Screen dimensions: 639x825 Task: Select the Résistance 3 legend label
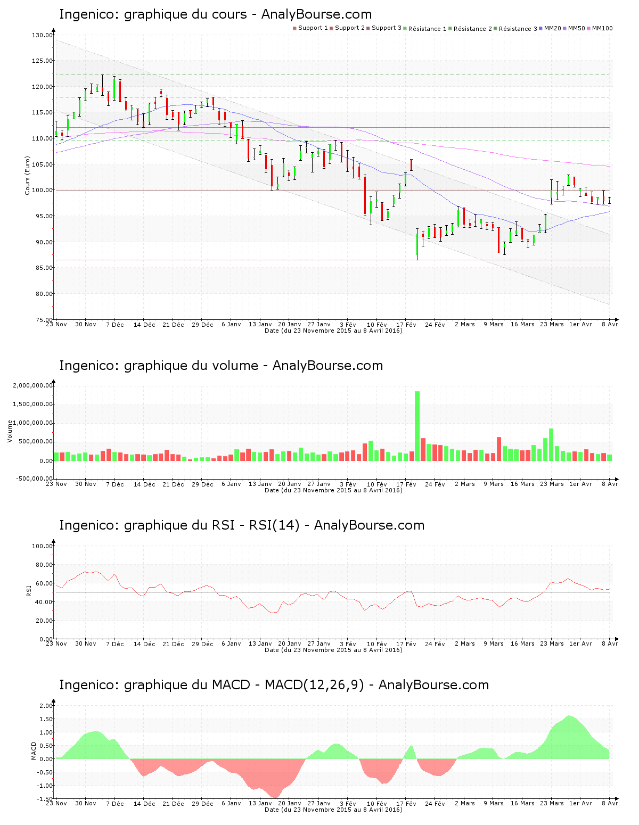pos(518,29)
